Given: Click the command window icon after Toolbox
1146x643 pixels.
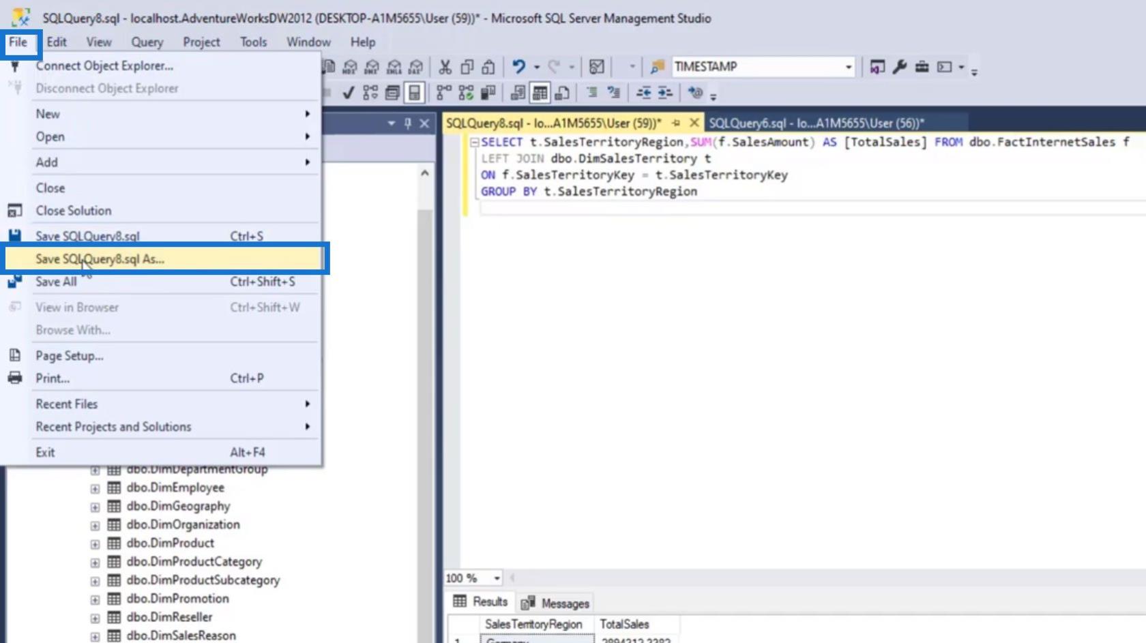Looking at the screenshot, I should click(944, 67).
